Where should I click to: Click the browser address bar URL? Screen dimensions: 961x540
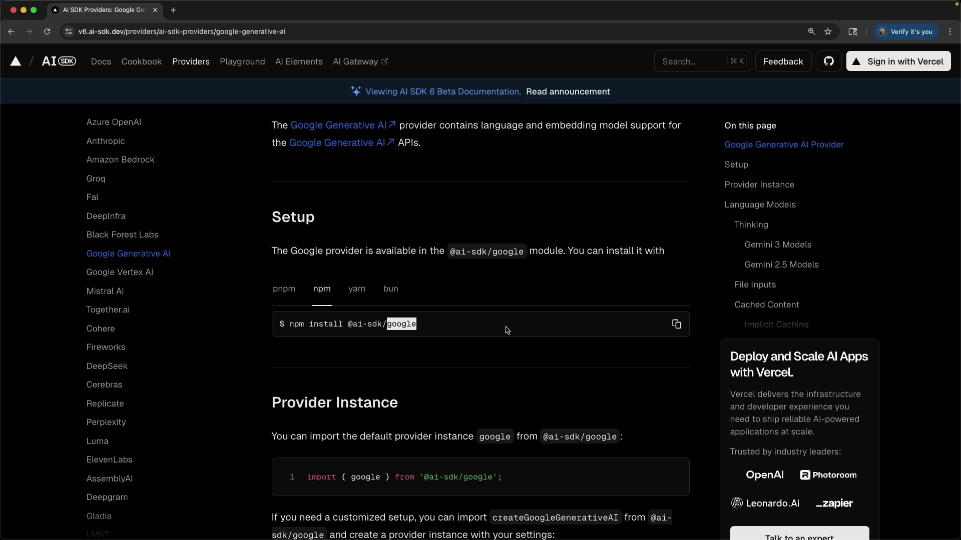tap(182, 31)
